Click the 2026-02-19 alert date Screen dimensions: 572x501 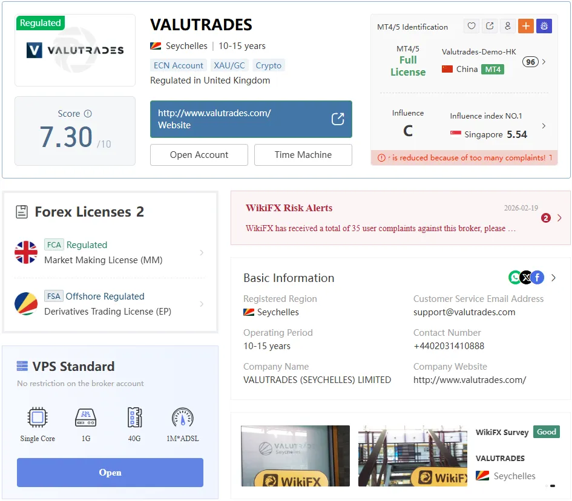point(521,208)
